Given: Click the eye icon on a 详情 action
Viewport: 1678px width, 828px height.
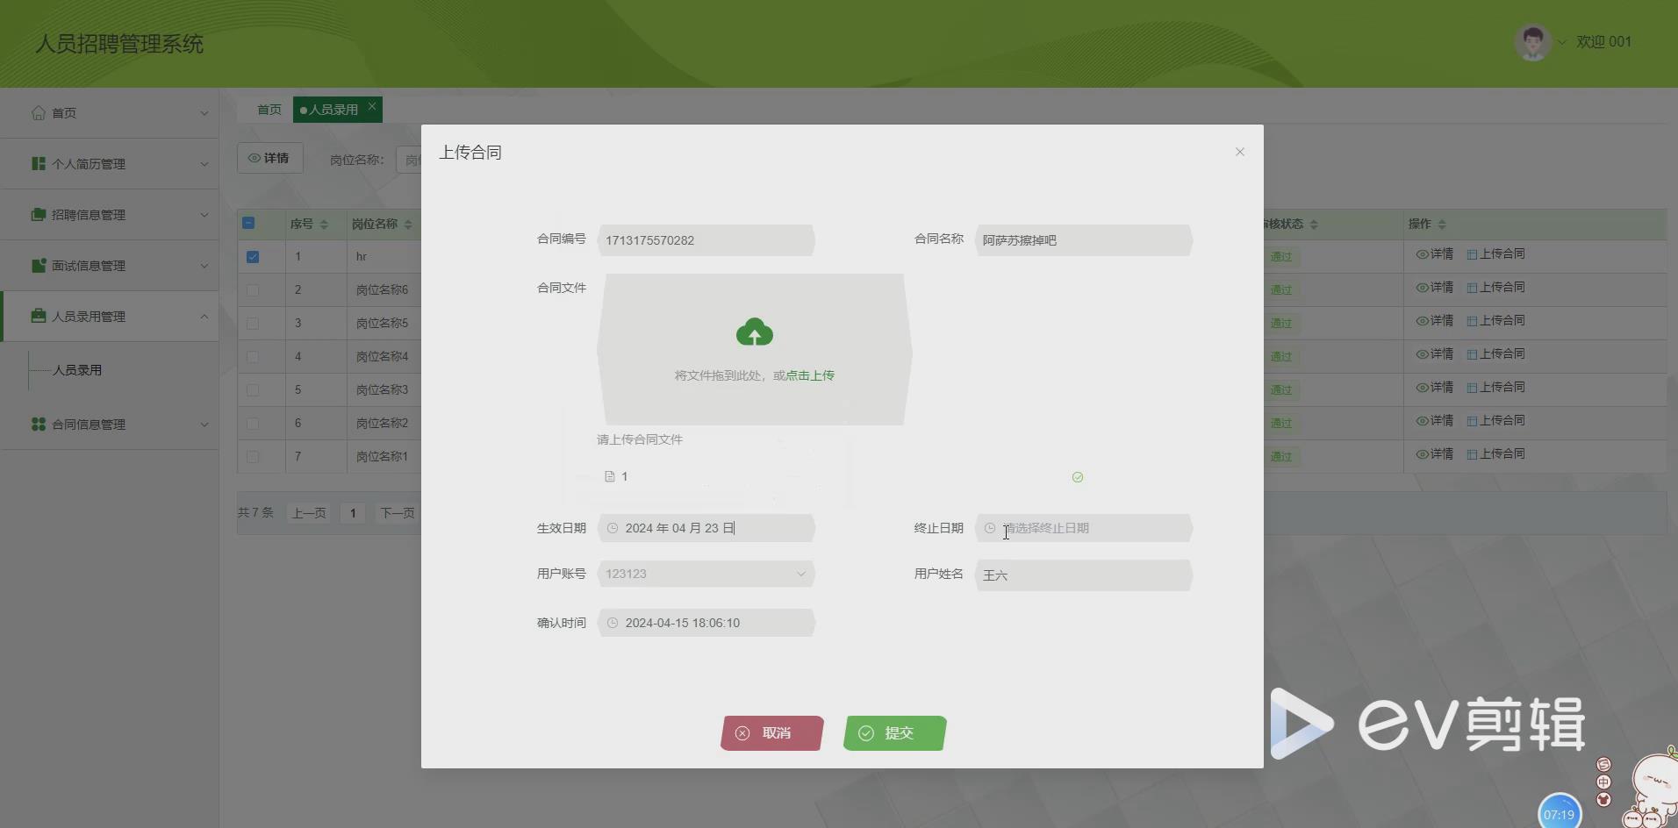Looking at the screenshot, I should pos(1421,255).
